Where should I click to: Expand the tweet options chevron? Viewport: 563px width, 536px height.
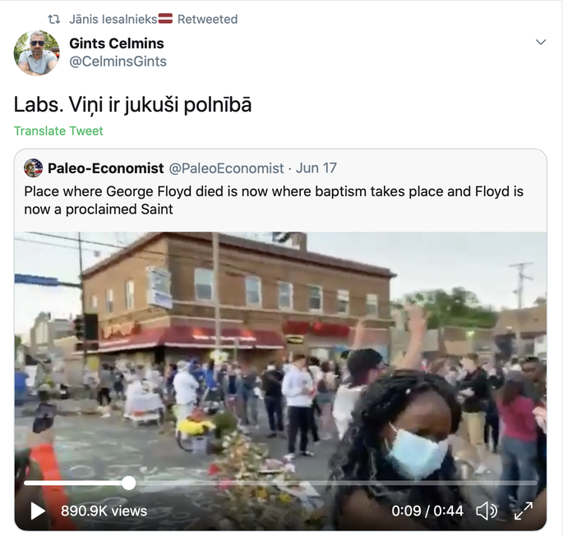[x=541, y=42]
